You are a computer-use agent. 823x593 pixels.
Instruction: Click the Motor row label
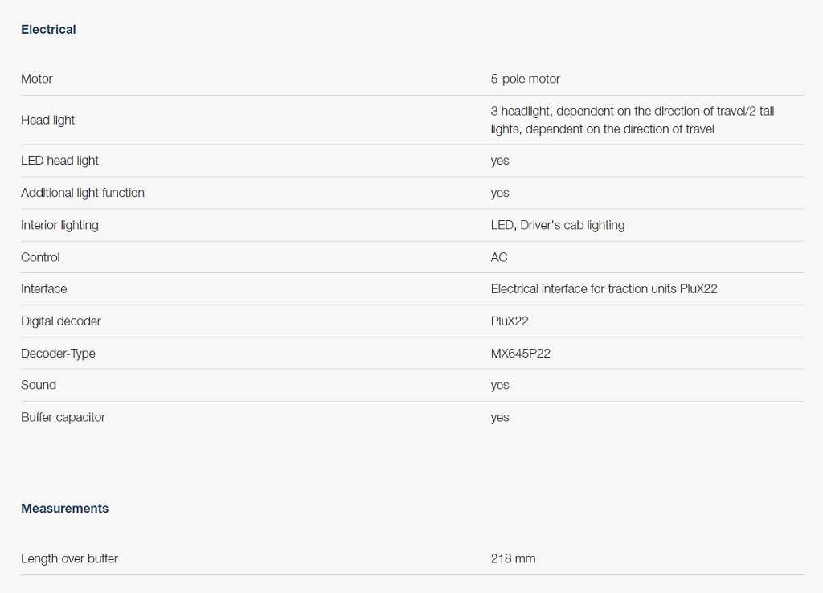point(37,79)
